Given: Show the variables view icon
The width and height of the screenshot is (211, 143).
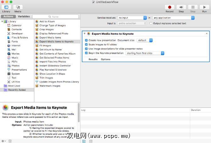Looking at the screenshot, I should [x=91, y=141].
